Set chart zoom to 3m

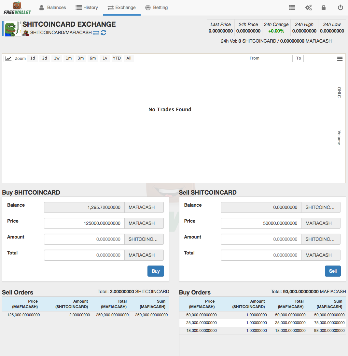click(x=81, y=58)
